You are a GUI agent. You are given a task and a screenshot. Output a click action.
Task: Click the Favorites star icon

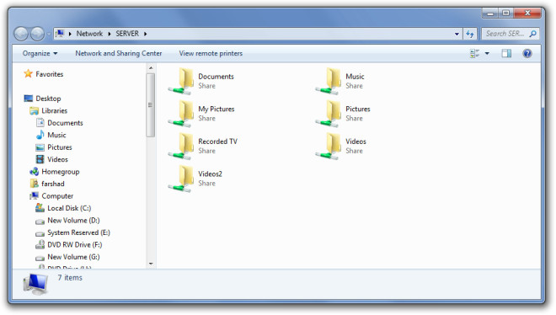pos(28,74)
